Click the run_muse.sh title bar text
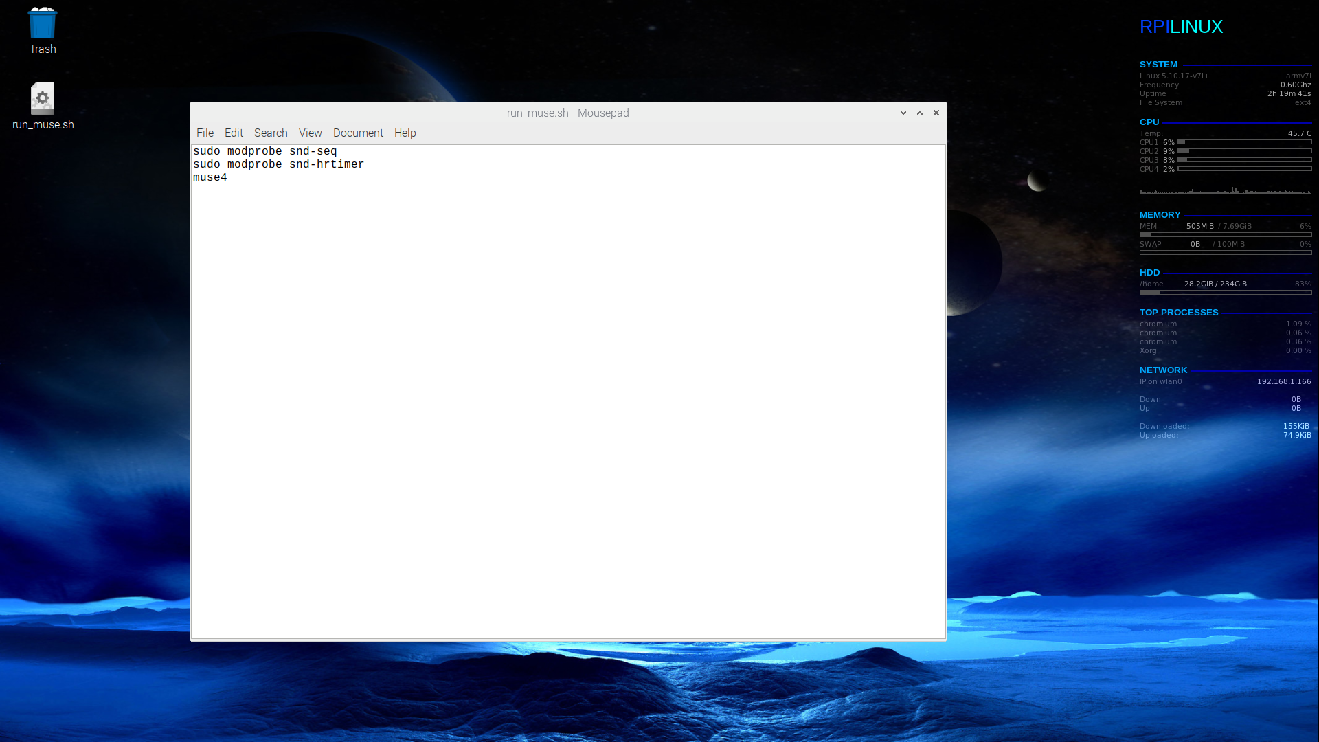The width and height of the screenshot is (1319, 742). [x=568, y=113]
